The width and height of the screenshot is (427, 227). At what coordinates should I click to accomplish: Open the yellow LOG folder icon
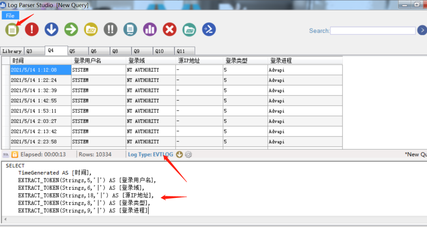point(91,30)
